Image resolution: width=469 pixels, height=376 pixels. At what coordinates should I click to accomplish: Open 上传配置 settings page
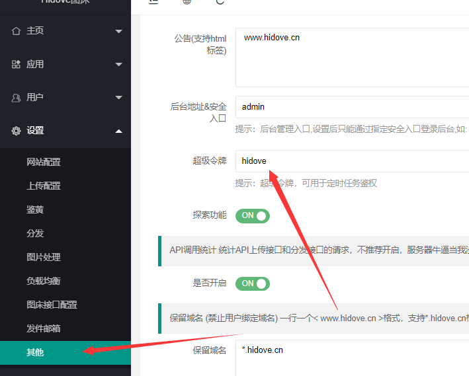[x=65, y=186]
